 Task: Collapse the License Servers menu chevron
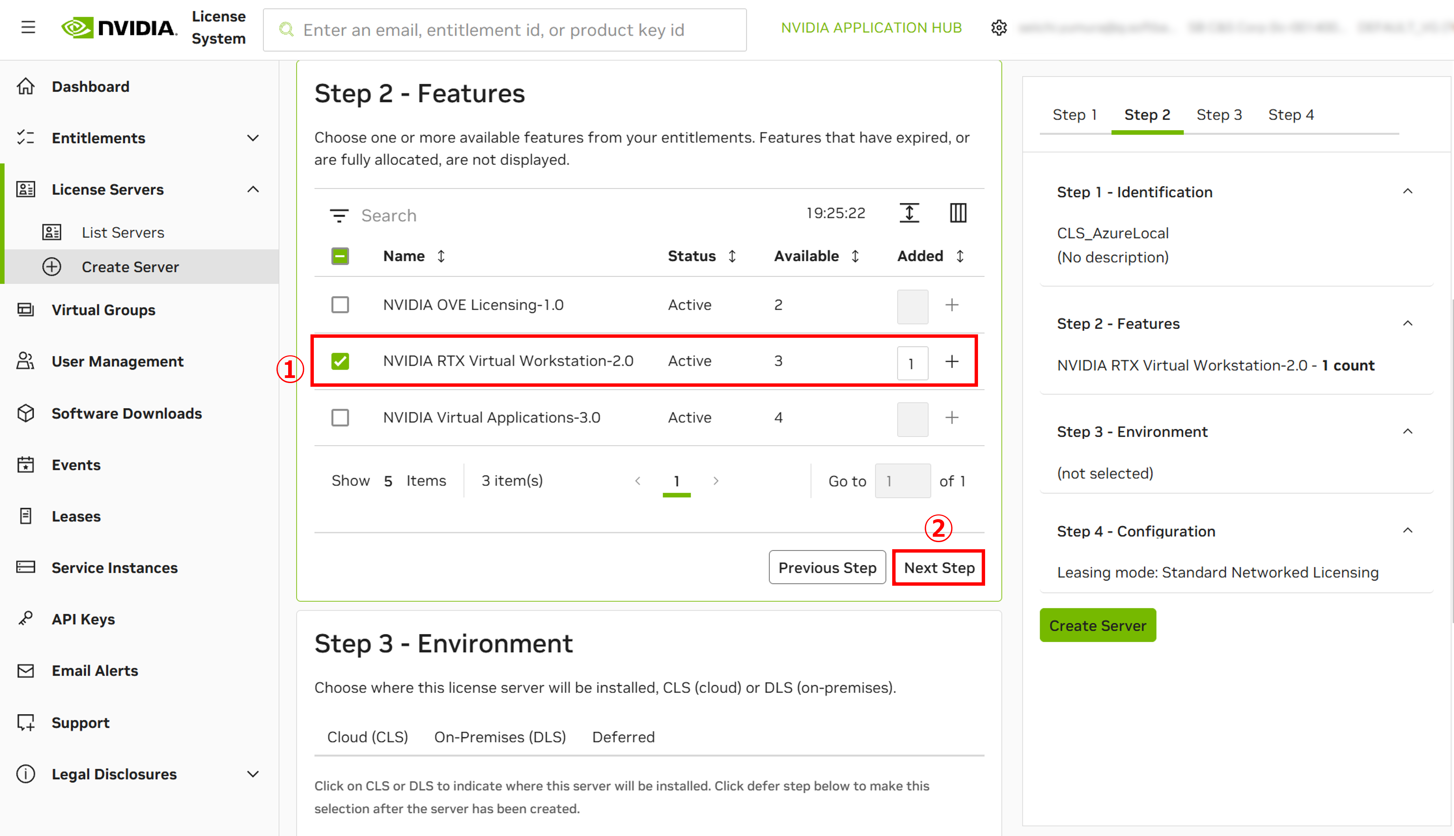click(253, 189)
